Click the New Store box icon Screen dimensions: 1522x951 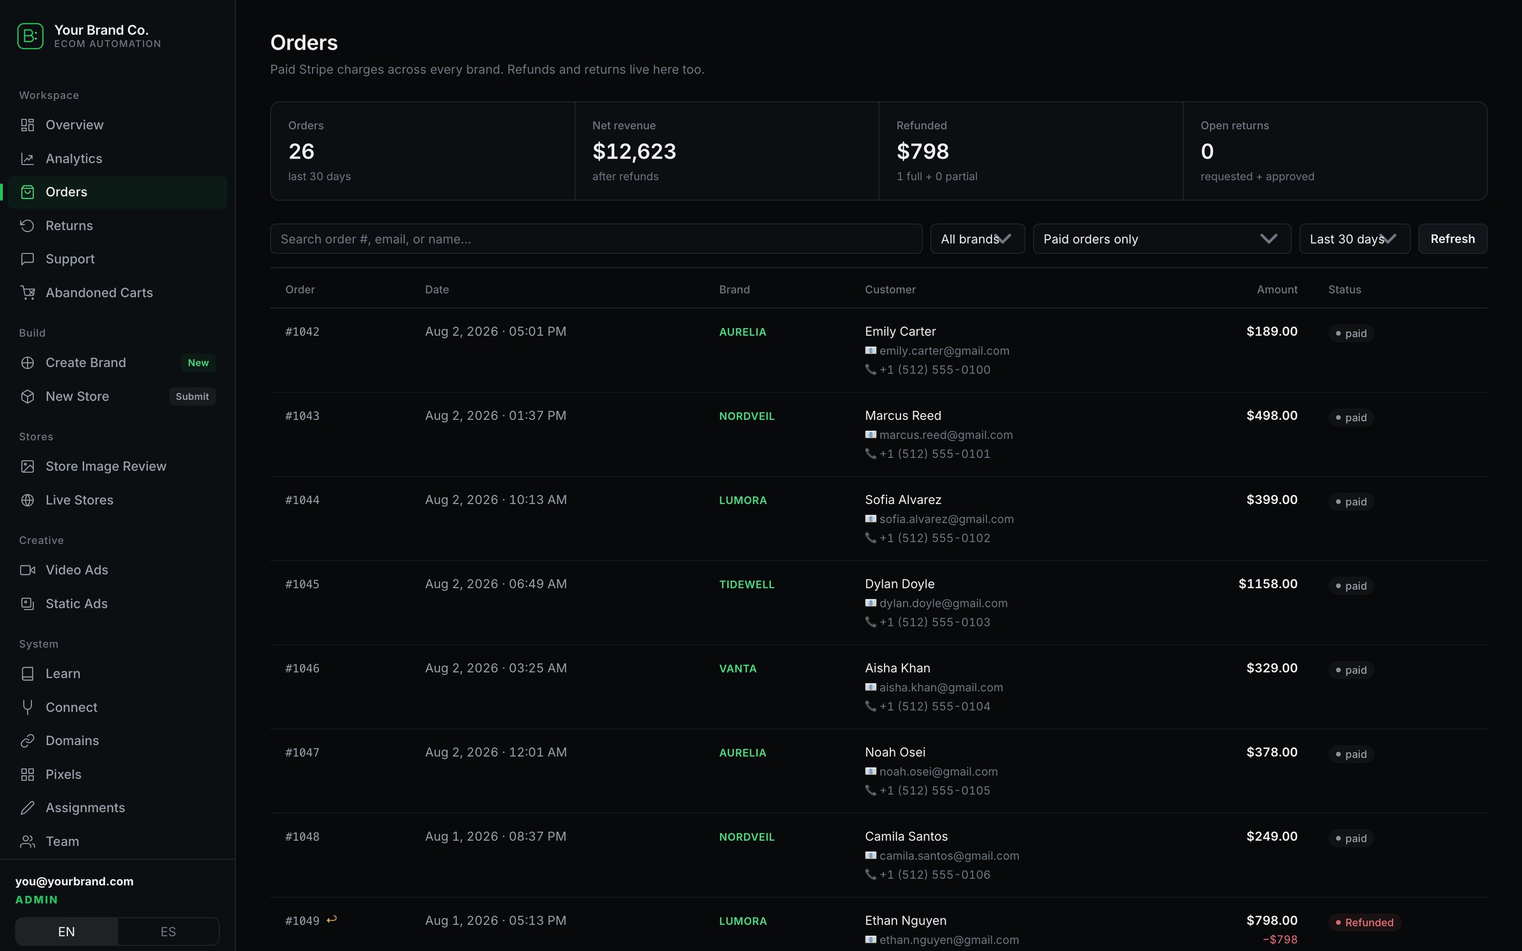[27, 396]
